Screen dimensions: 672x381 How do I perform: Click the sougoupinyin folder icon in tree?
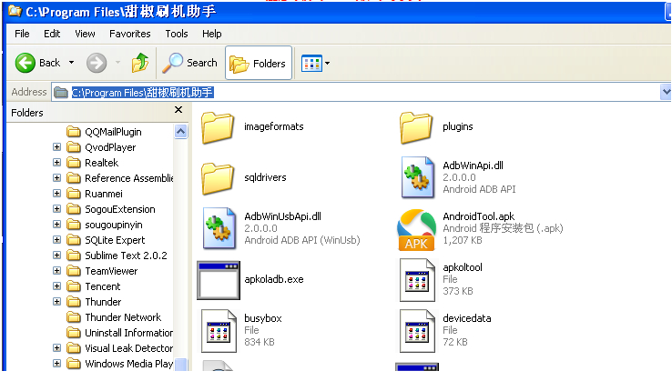click(74, 225)
